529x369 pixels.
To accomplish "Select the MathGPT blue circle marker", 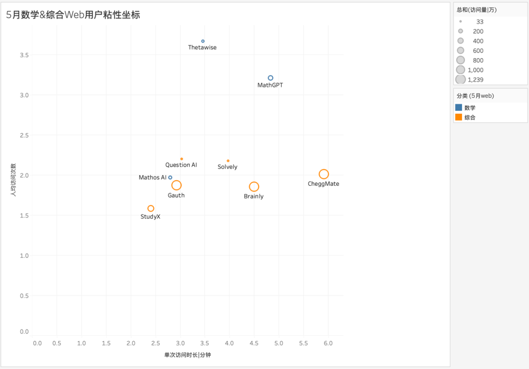I will coord(270,78).
